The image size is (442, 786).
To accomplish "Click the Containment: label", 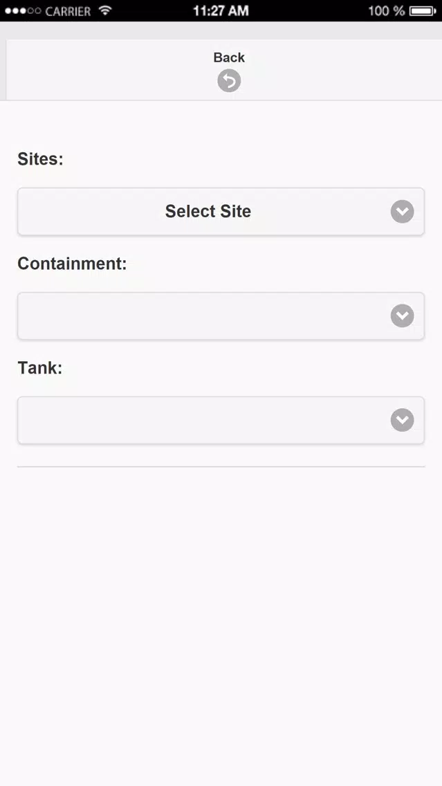I will pyautogui.click(x=72, y=263).
